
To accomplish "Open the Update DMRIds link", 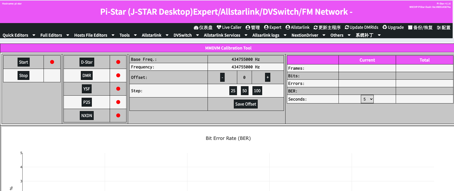I will [x=362, y=27].
